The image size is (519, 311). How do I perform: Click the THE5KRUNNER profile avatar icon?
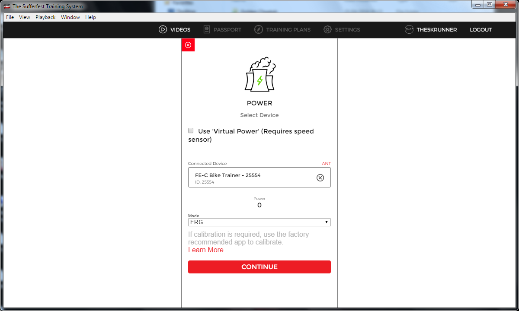(409, 30)
